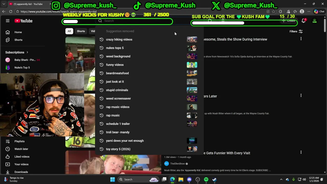This screenshot has height=184, width=327.
Task: Switch to the apparently kid YouTube tab
Action: pyautogui.click(x=29, y=4)
